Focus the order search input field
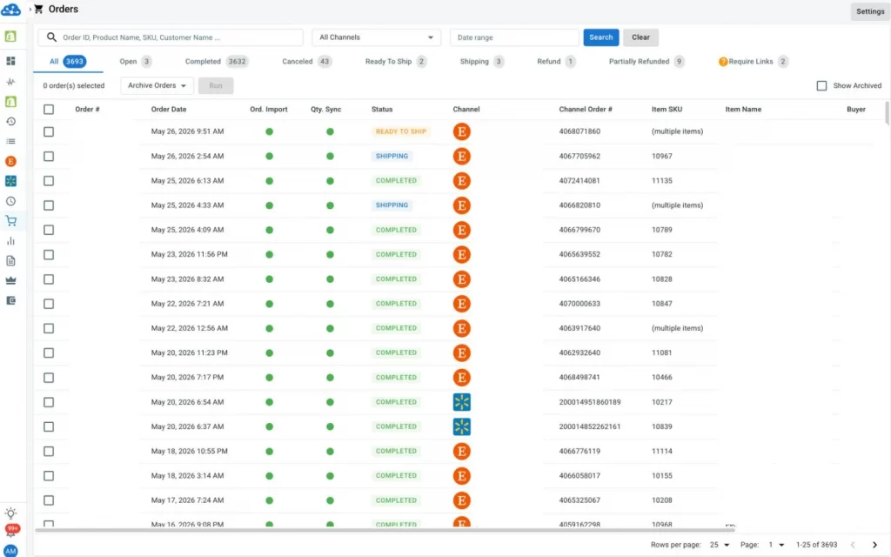This screenshot has height=557, width=891. [171, 37]
